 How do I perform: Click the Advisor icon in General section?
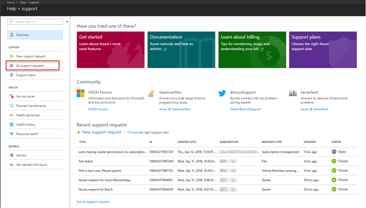(x=12, y=155)
